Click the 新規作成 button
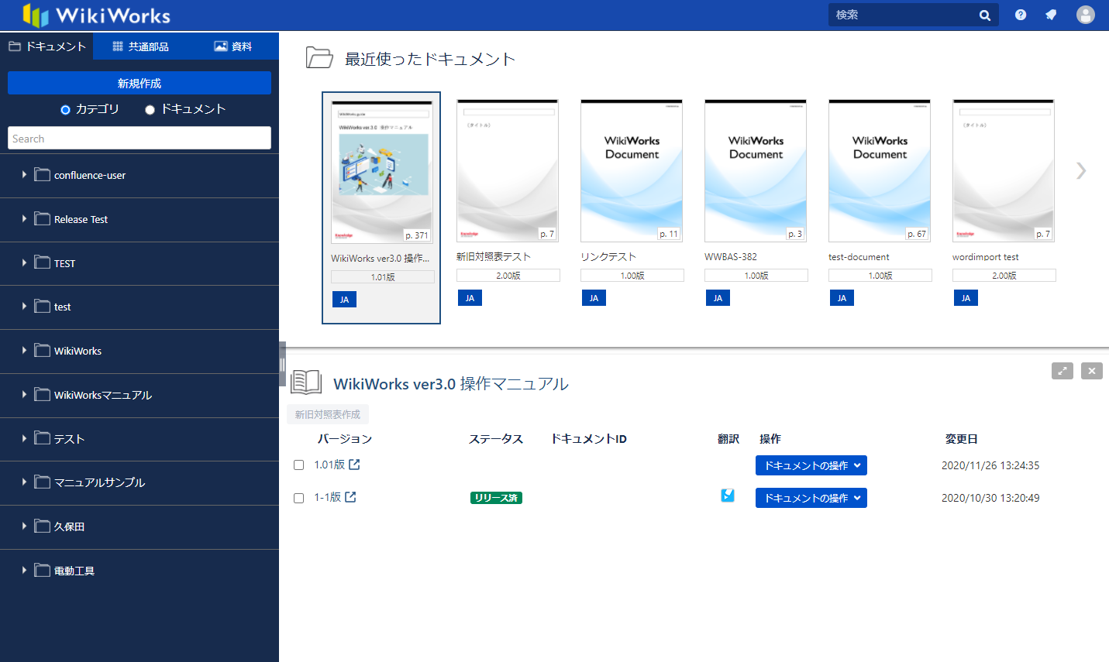This screenshot has height=662, width=1109. (x=139, y=83)
